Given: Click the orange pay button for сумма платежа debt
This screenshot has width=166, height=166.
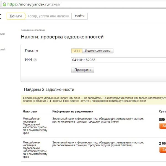Looking at the screenshot, I should pyautogui.click(x=163, y=150).
